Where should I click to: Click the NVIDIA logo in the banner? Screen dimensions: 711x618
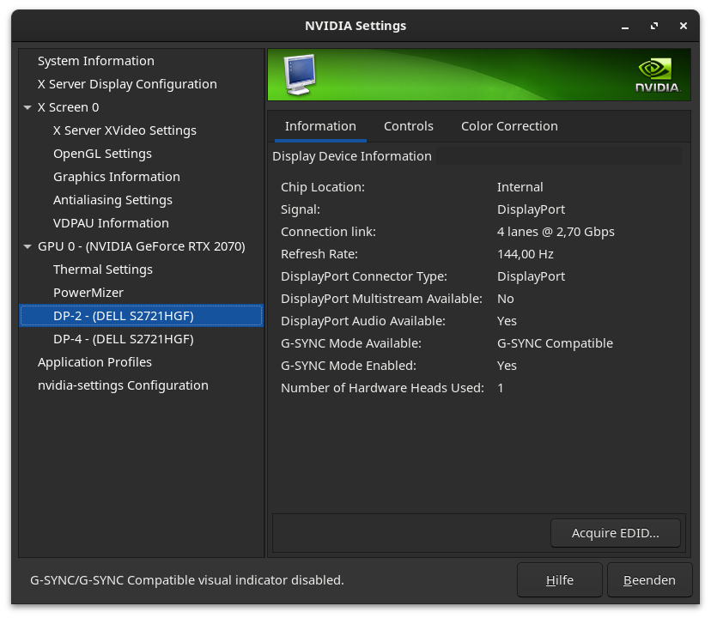point(658,76)
